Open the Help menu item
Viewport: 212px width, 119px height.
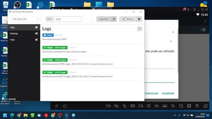pos(24,40)
